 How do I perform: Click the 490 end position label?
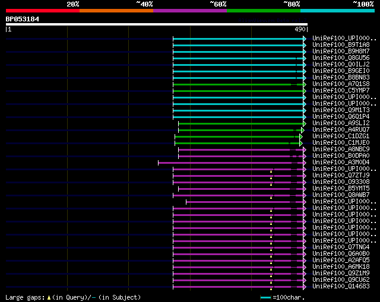(x=300, y=29)
